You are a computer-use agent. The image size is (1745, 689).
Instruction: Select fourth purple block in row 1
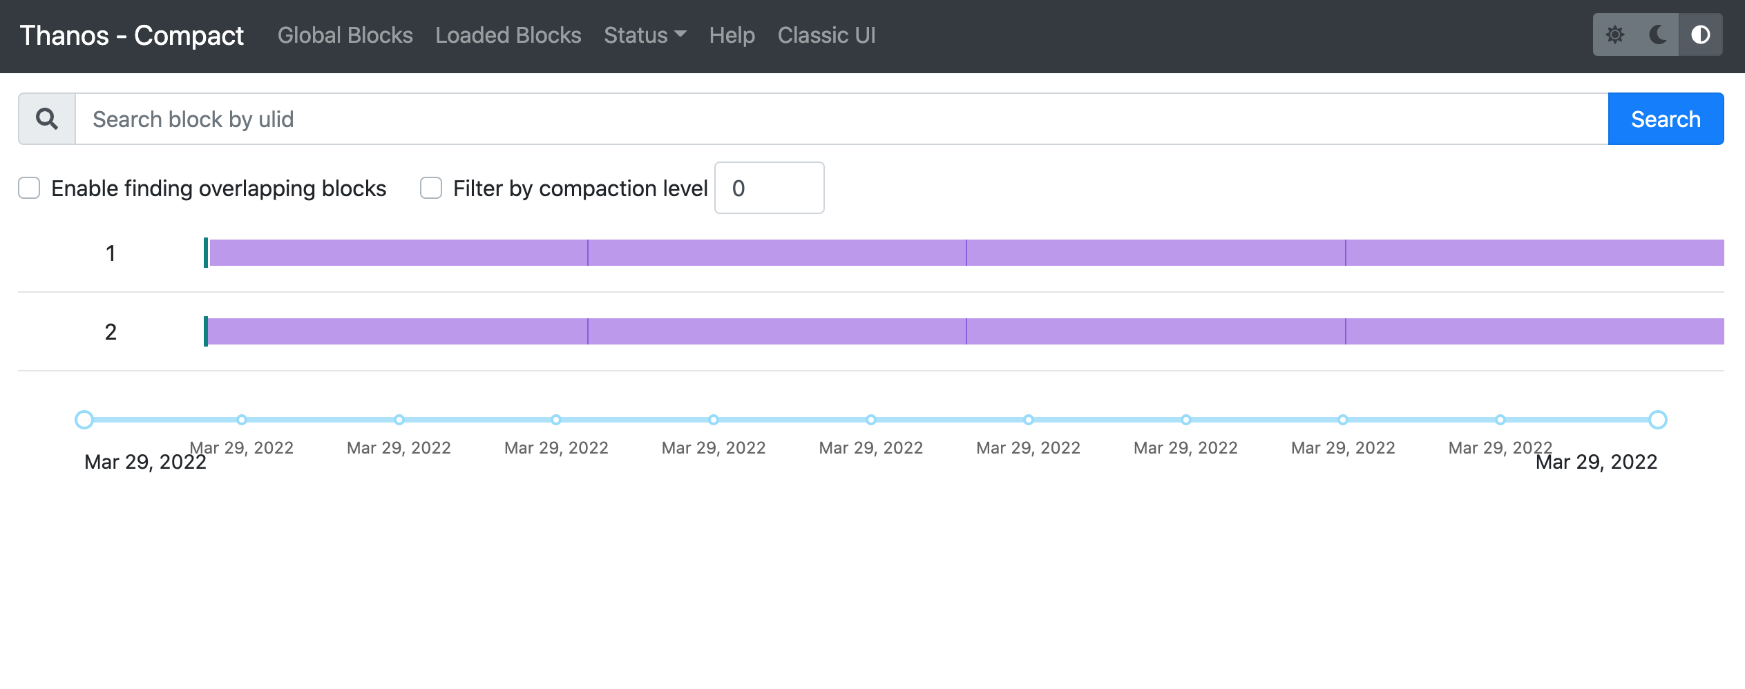pyautogui.click(x=1535, y=253)
